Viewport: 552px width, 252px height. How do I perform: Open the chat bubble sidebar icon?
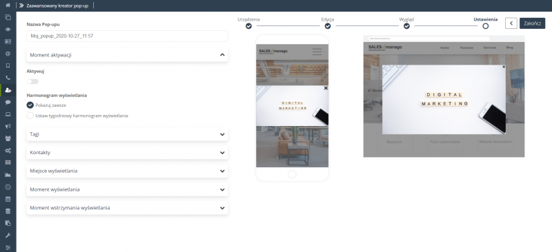click(x=8, y=103)
